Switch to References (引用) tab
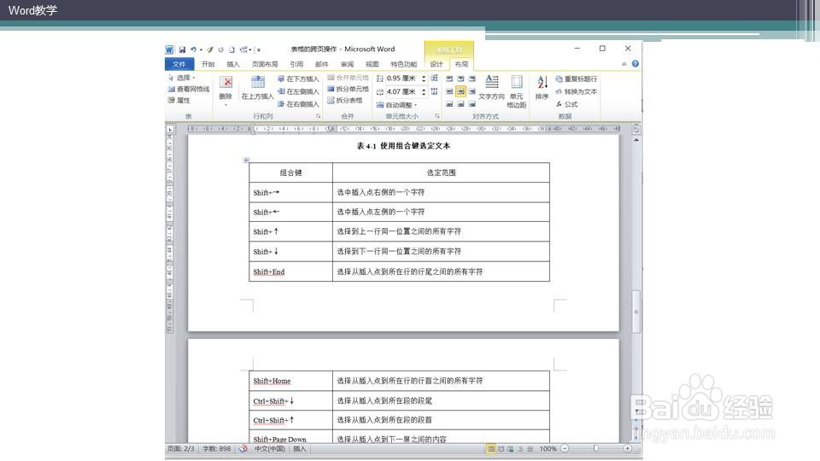Screen dimensions: 820x461 pos(297,64)
